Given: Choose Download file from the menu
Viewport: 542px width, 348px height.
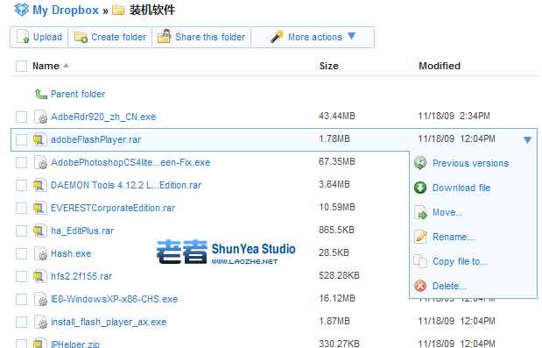Looking at the screenshot, I should click(461, 188).
